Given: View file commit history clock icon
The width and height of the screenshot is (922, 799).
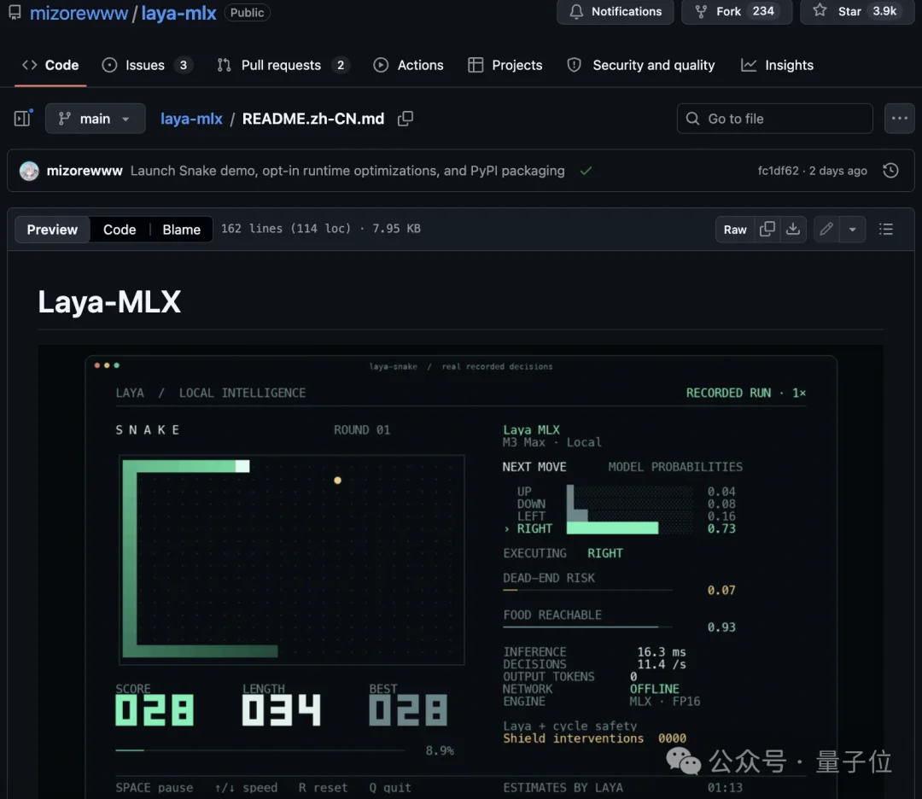Looking at the screenshot, I should pos(890,171).
